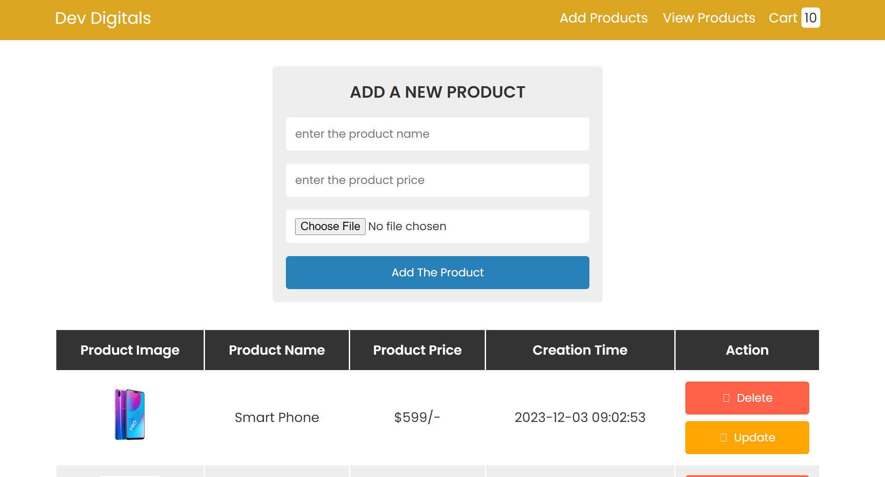The height and width of the screenshot is (477, 885).
Task: Click the Action column header
Action: tap(747, 350)
